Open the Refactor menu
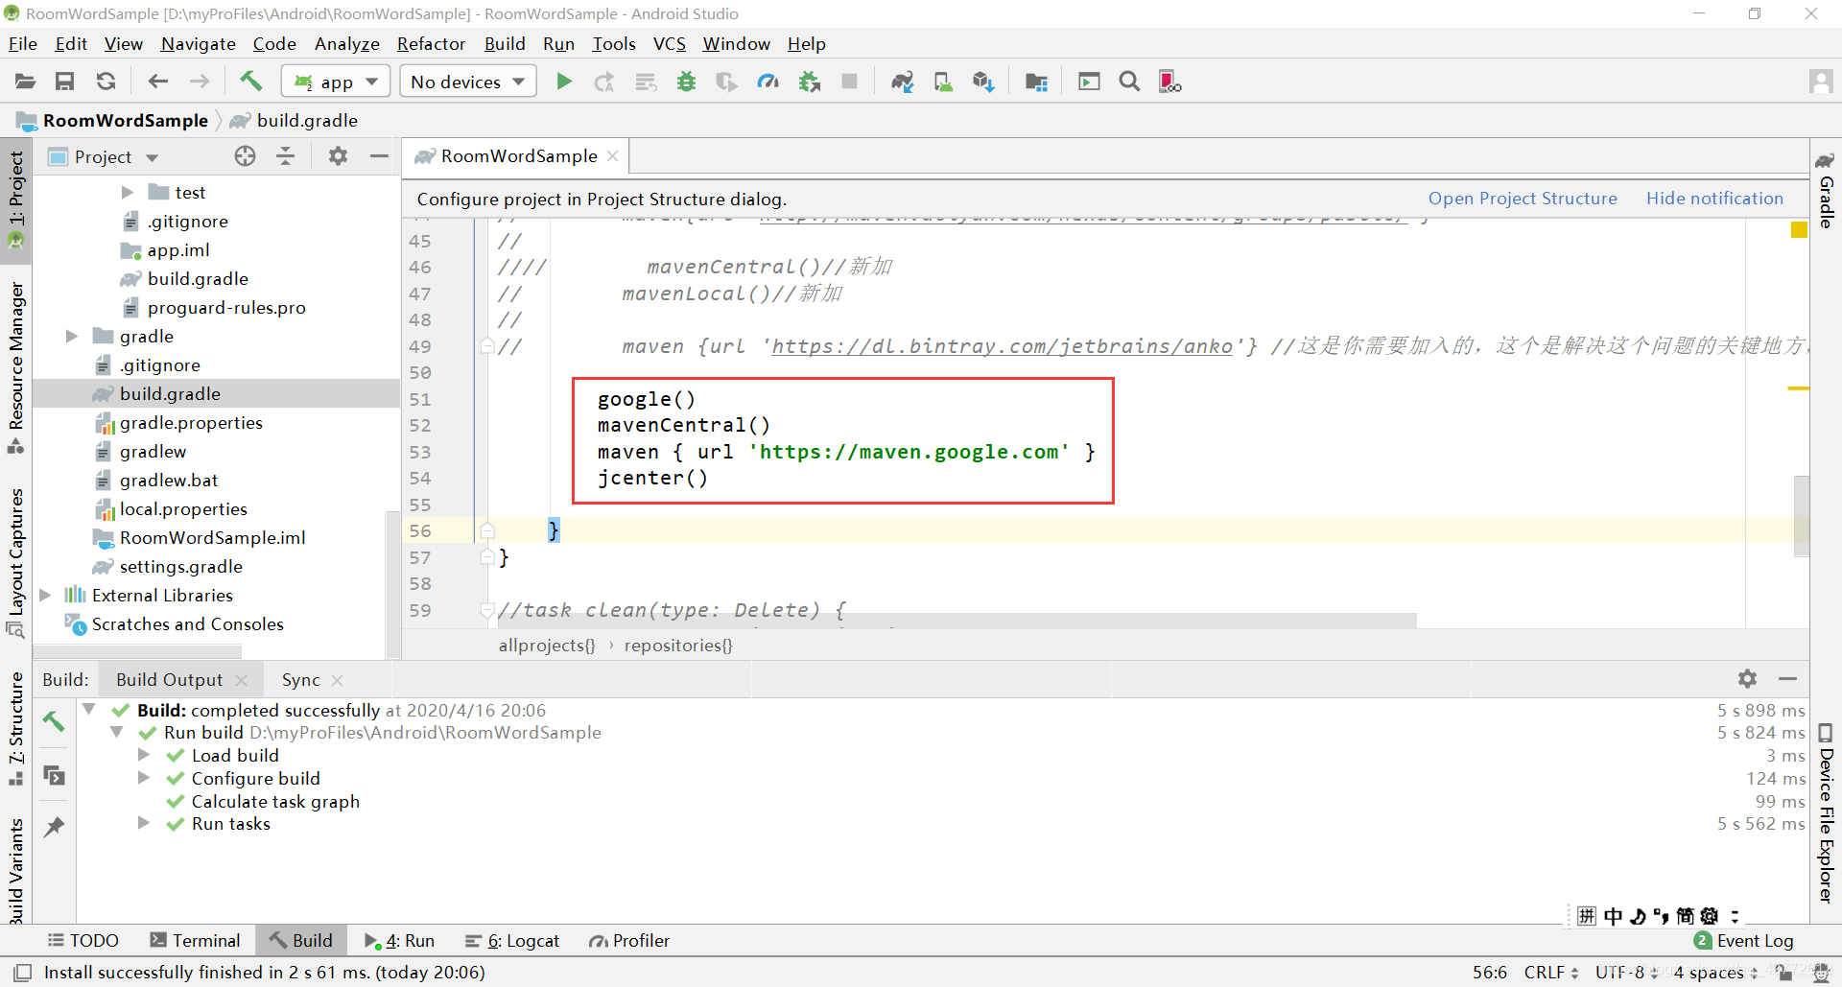The image size is (1842, 987). [x=431, y=44]
